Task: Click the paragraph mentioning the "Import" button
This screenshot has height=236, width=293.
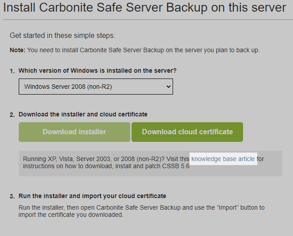Action: (141, 207)
